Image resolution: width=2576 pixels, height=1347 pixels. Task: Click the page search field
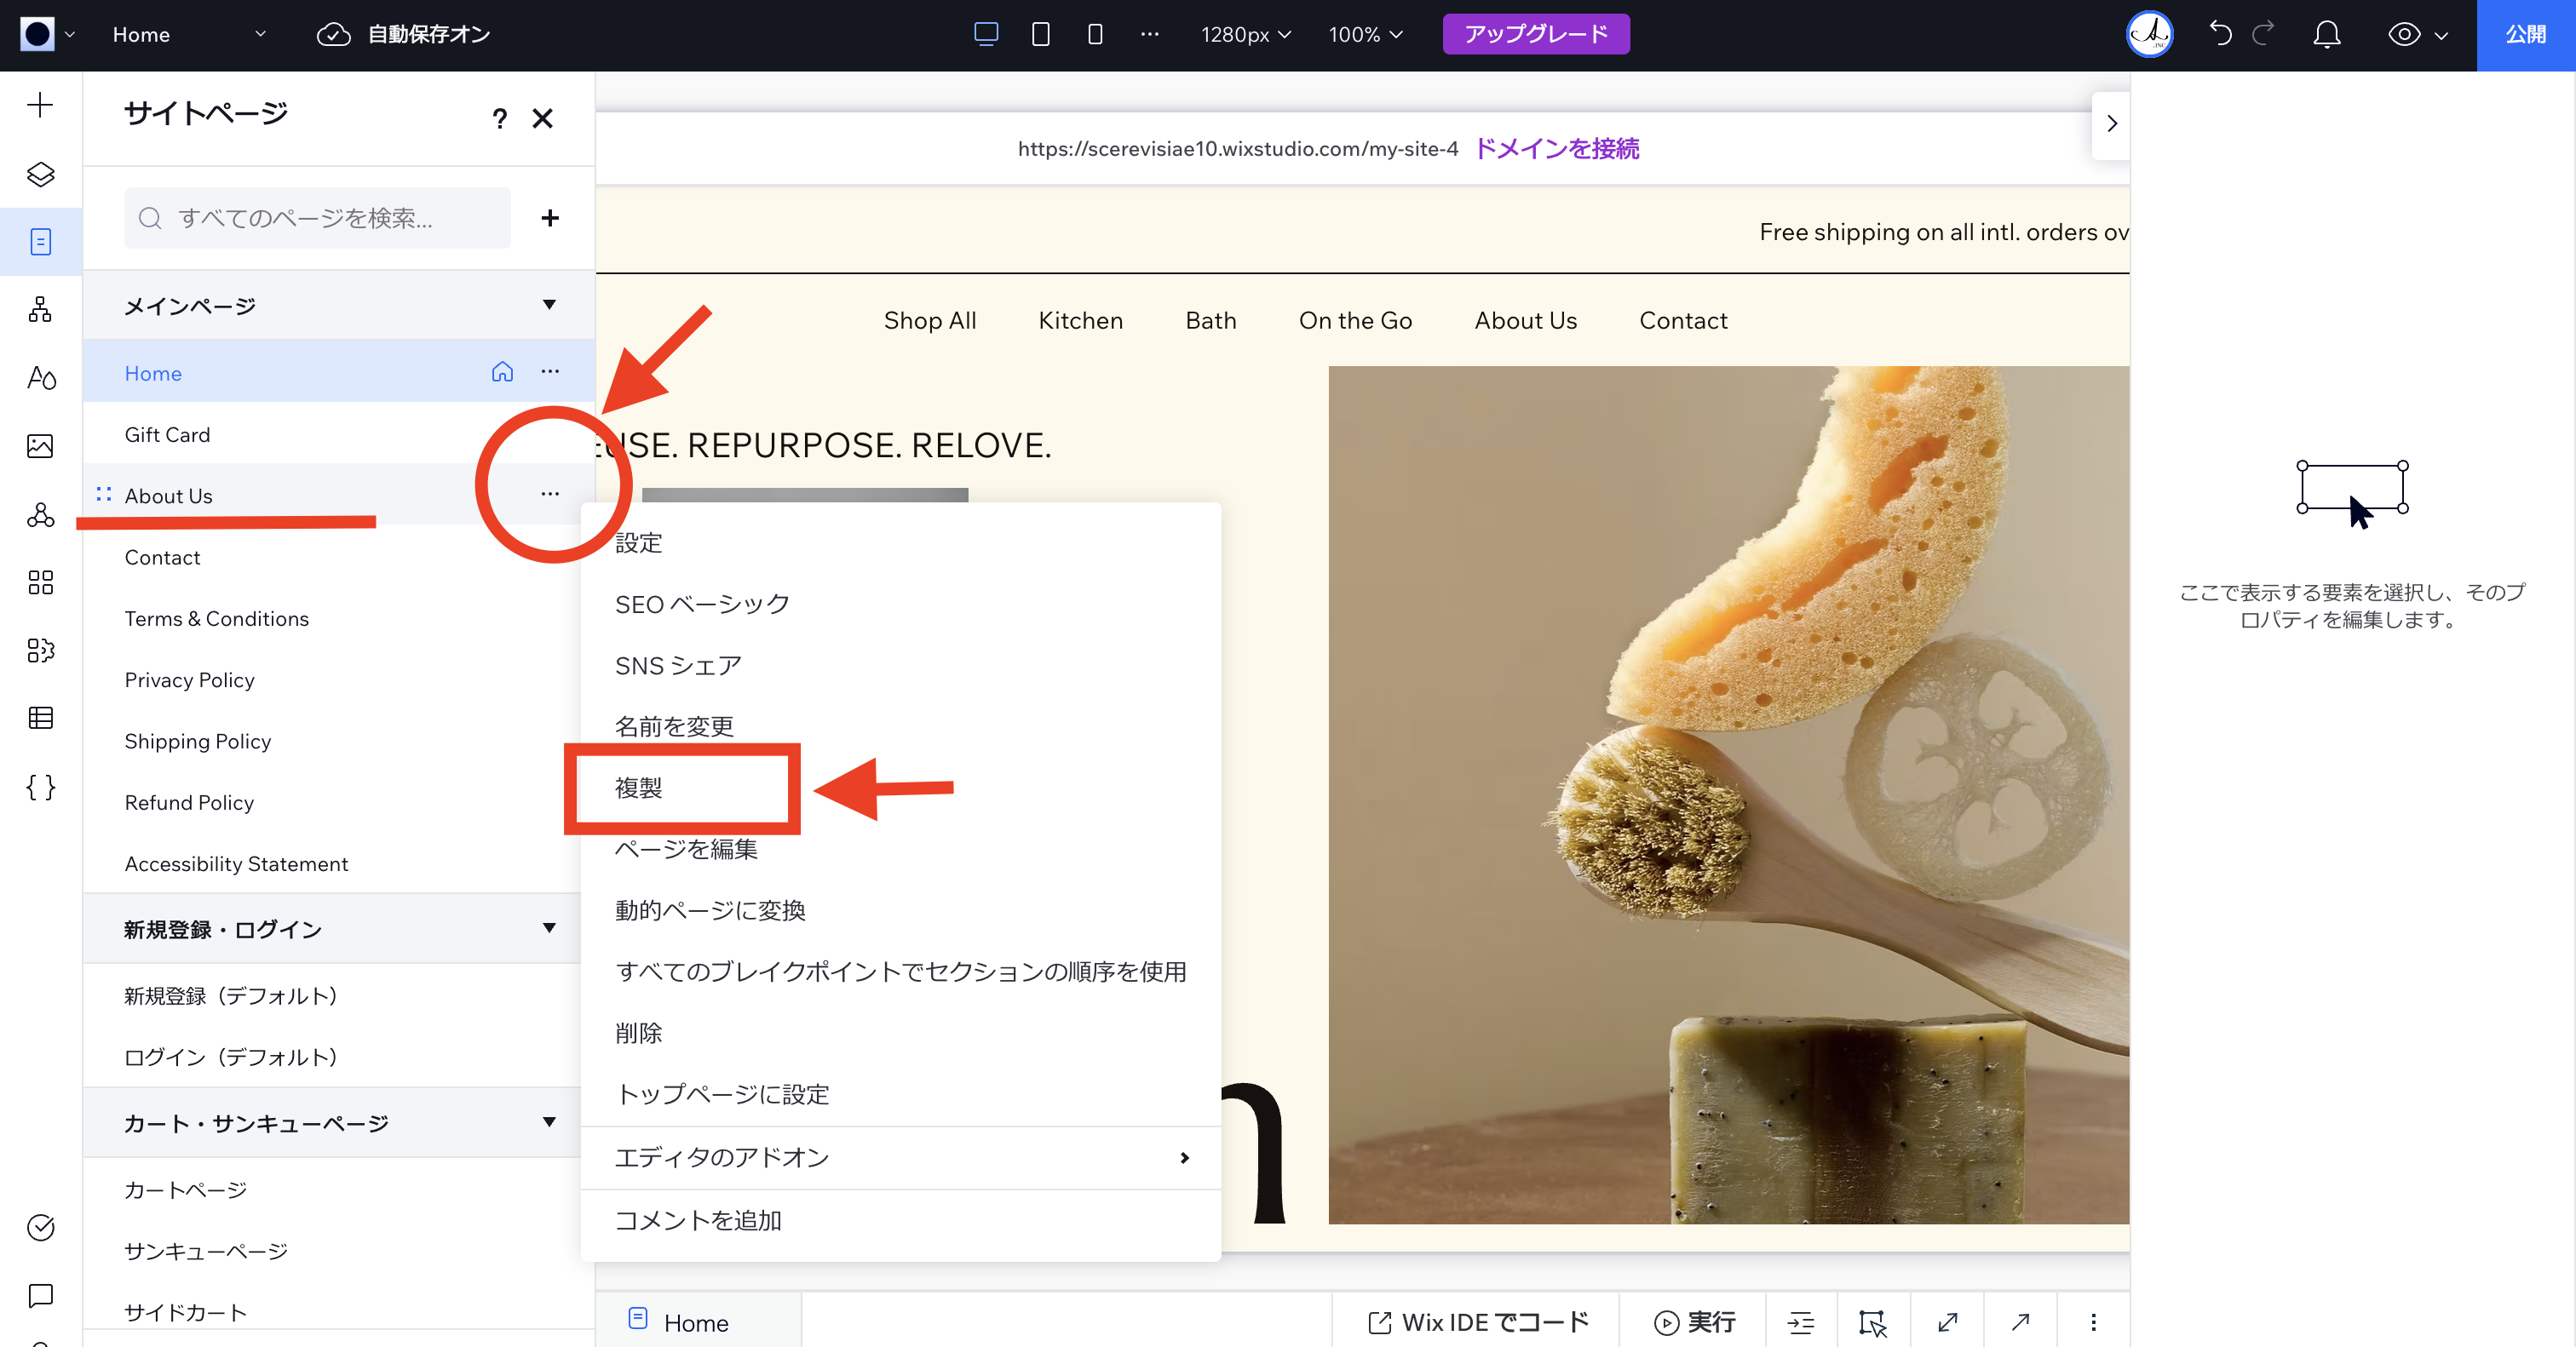pyautogui.click(x=317, y=218)
